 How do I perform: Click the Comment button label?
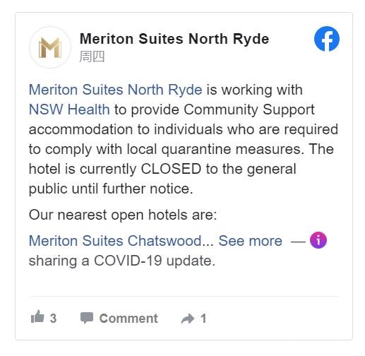pos(128,319)
